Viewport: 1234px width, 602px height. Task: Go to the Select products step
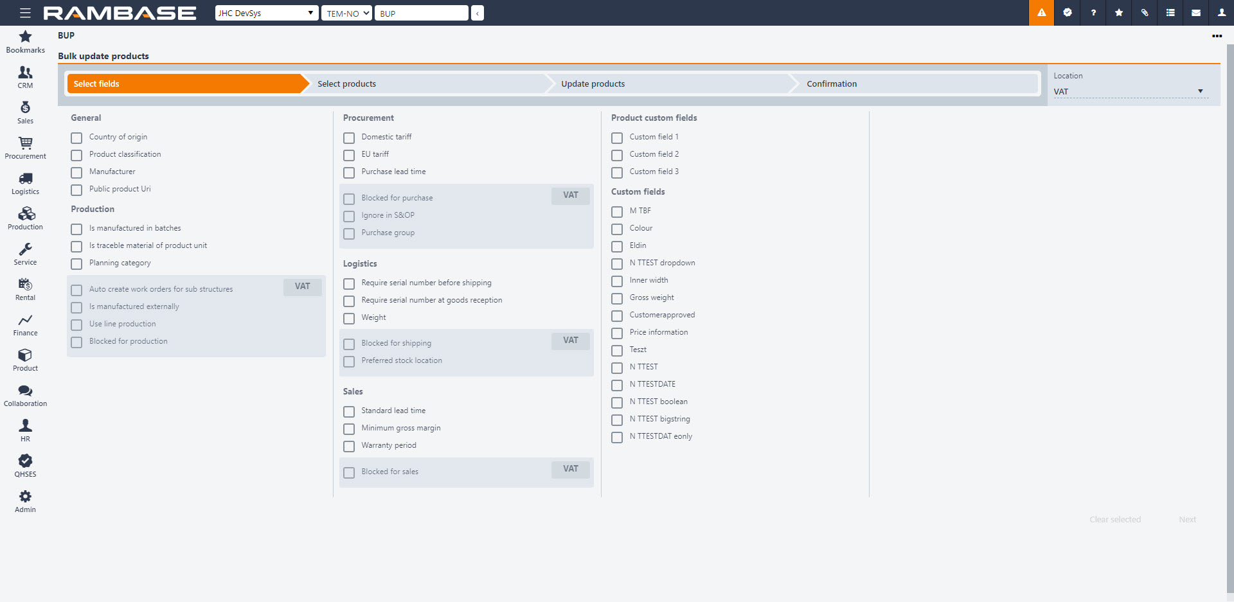point(424,84)
